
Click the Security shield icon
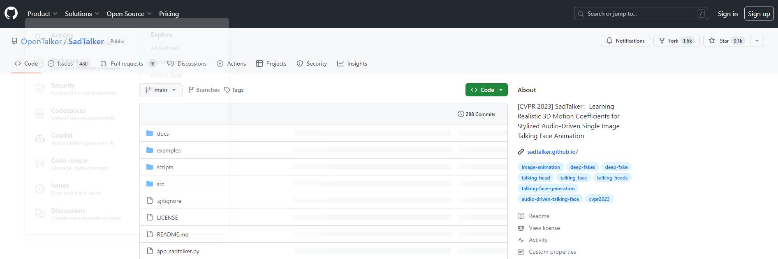[x=300, y=64]
